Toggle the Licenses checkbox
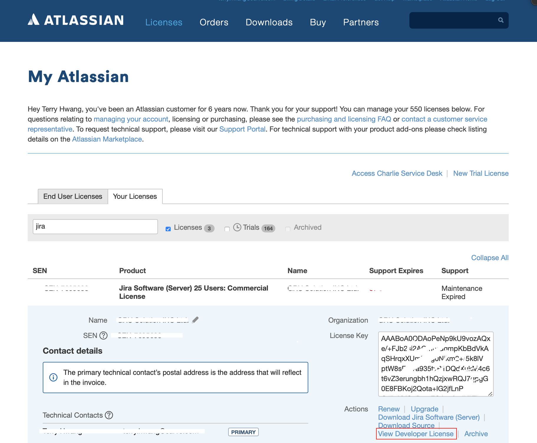The height and width of the screenshot is (443, 537). coord(168,229)
